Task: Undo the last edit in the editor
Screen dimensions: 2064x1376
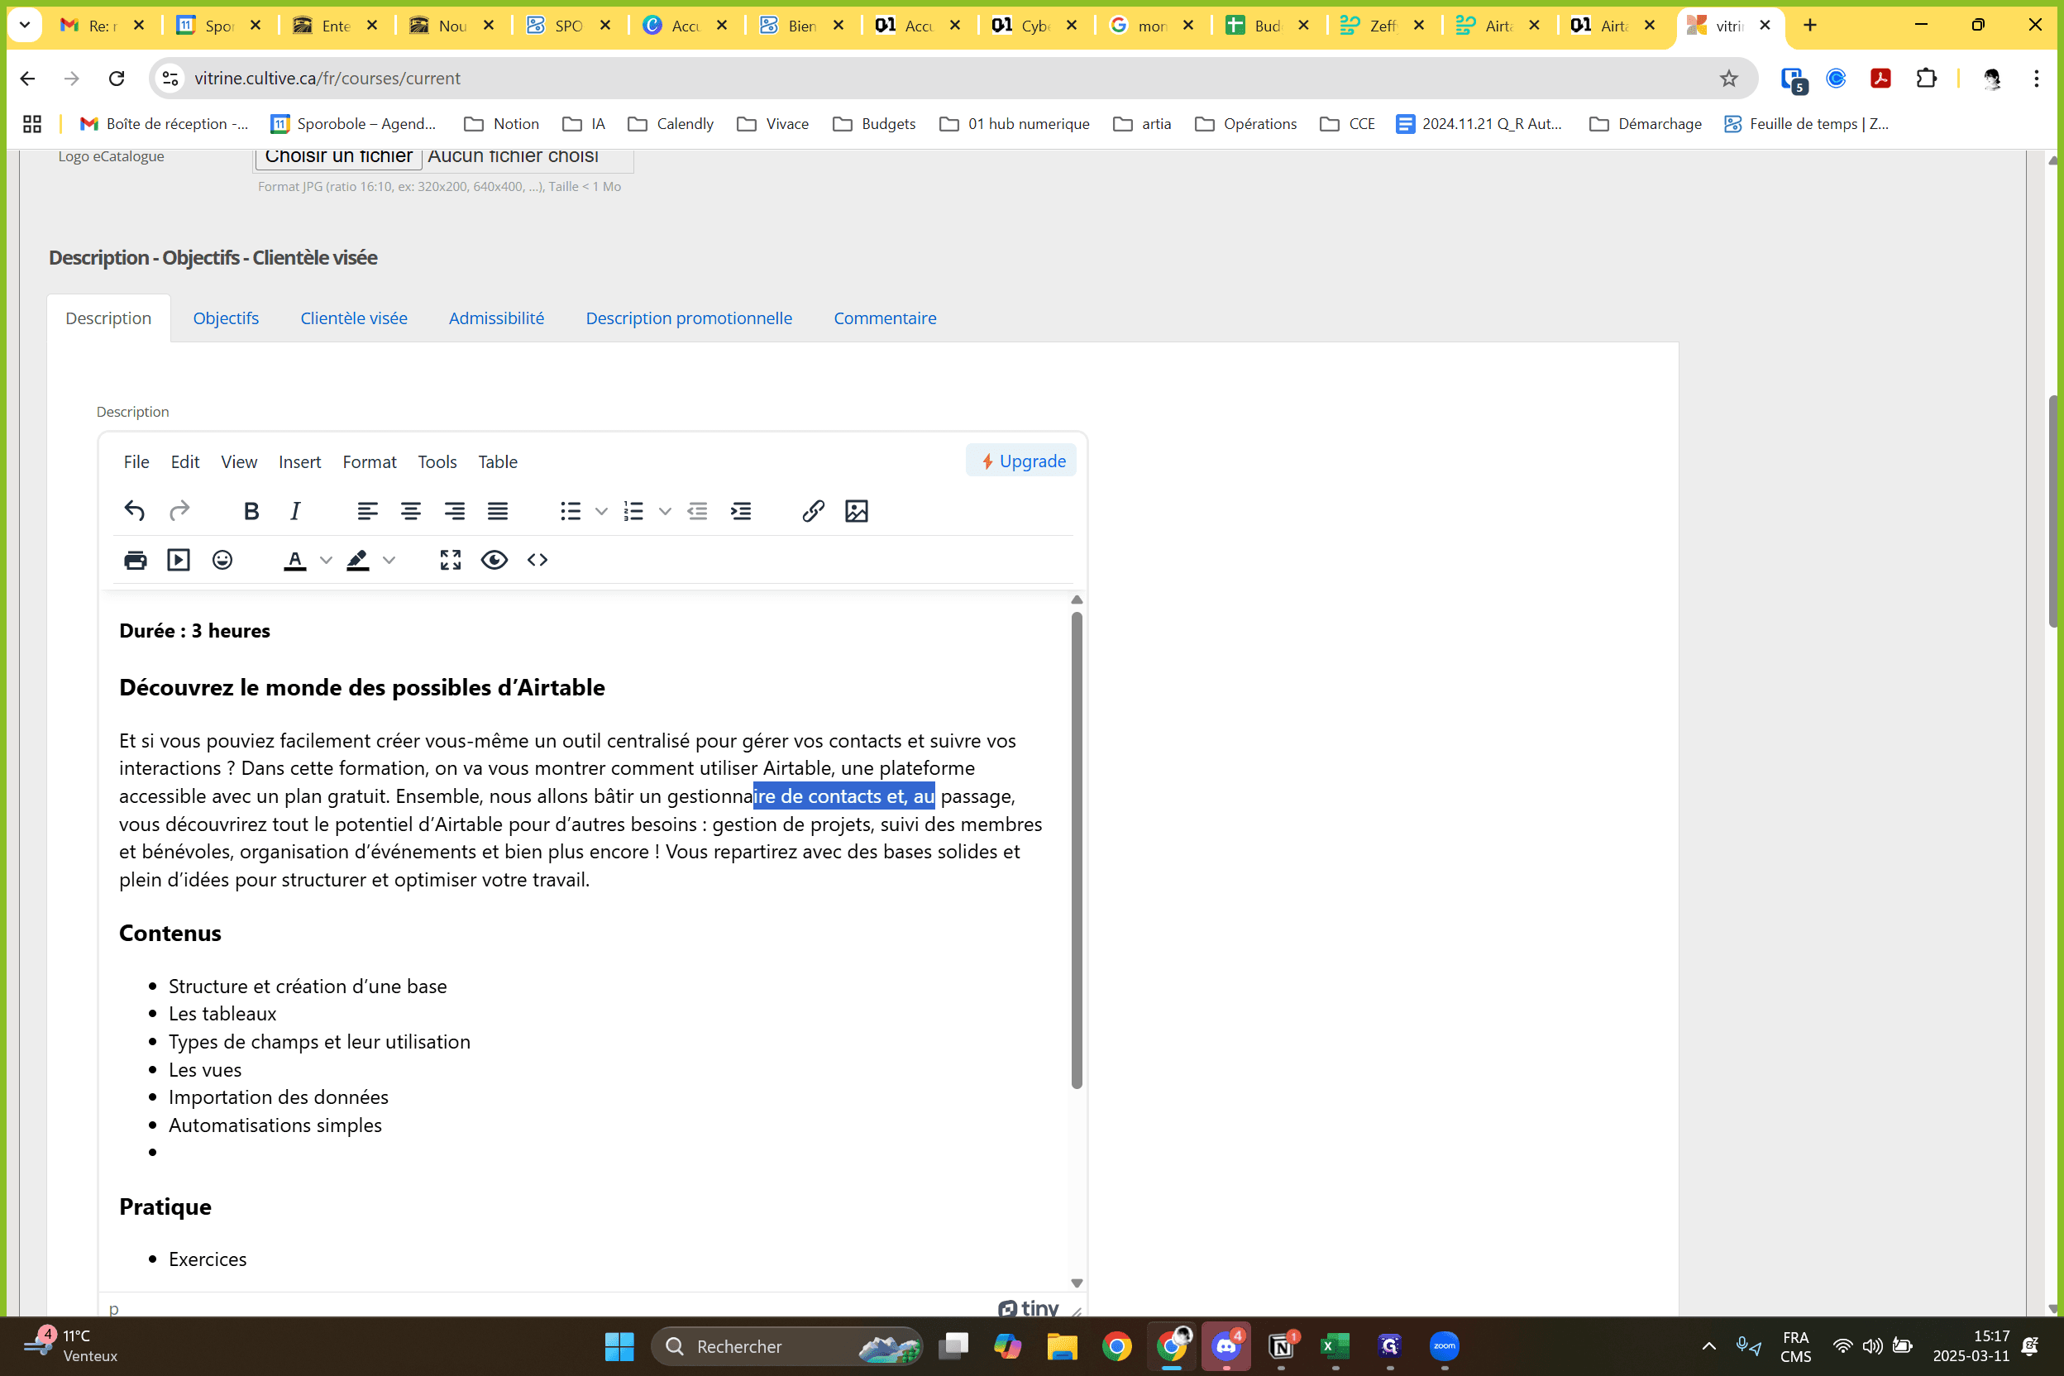Action: [x=134, y=511]
